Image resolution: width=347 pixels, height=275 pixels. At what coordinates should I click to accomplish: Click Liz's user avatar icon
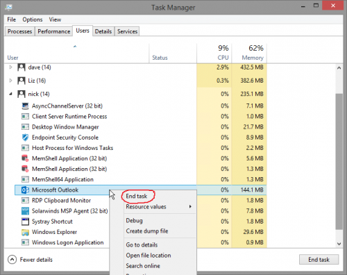[22, 81]
